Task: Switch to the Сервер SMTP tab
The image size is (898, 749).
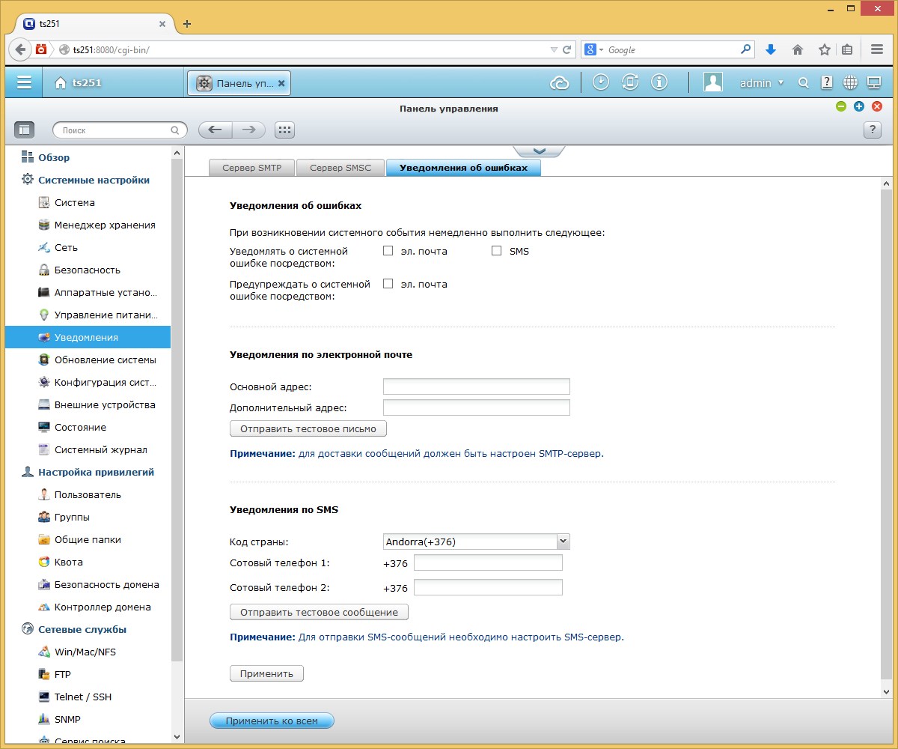Action: pos(252,168)
